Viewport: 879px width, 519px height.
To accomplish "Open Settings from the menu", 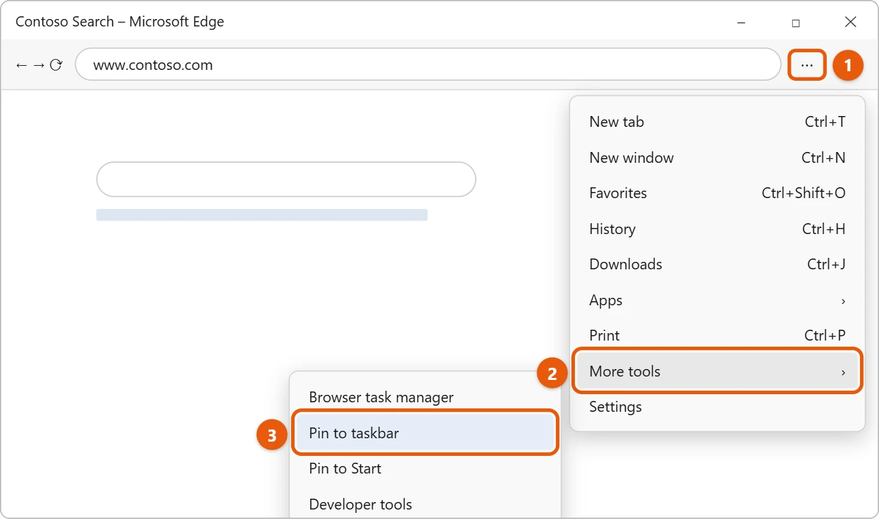I will click(x=717, y=407).
